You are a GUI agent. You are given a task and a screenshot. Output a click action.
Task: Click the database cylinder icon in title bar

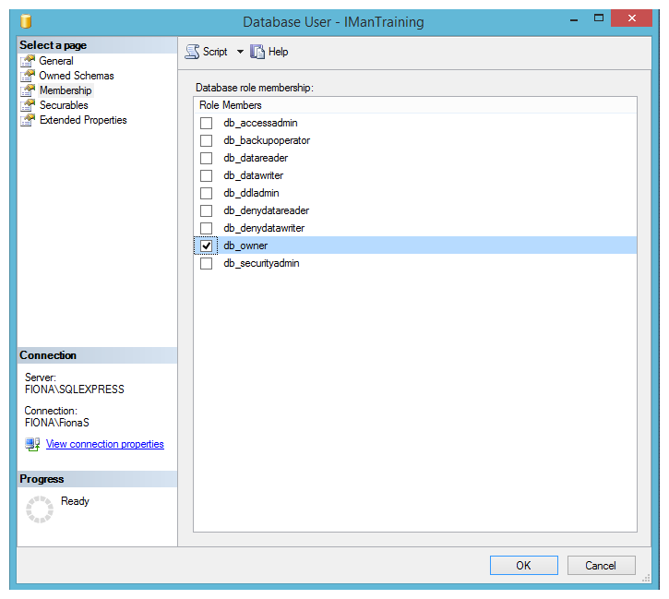26,21
